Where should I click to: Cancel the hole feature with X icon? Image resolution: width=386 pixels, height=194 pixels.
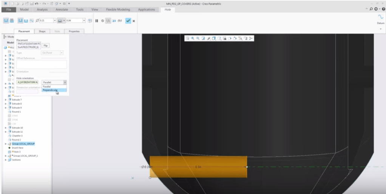click(134, 21)
